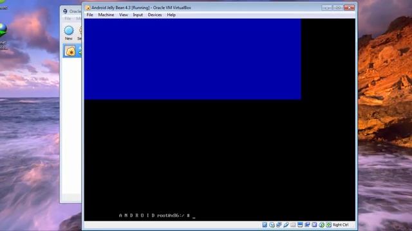Click the display settings status icon
Screen dimensions: 412x231
pyautogui.click(x=300, y=225)
